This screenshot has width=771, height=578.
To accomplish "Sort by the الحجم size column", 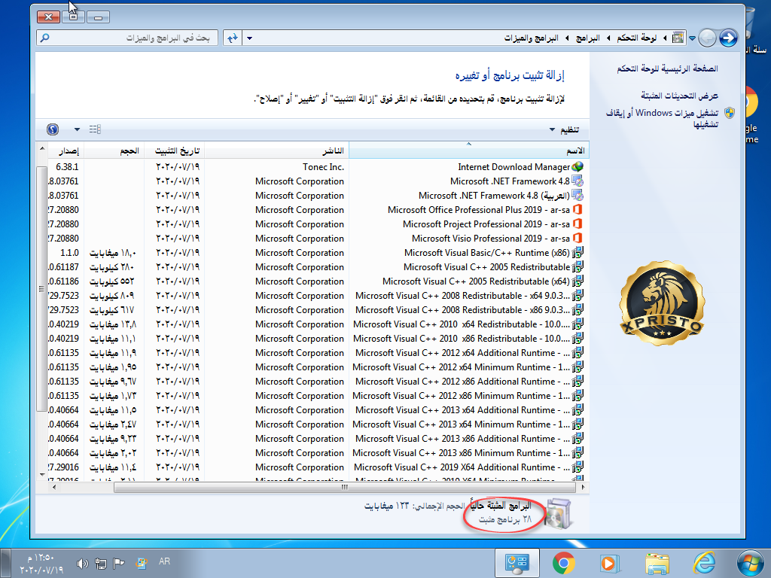I will click(x=114, y=151).
